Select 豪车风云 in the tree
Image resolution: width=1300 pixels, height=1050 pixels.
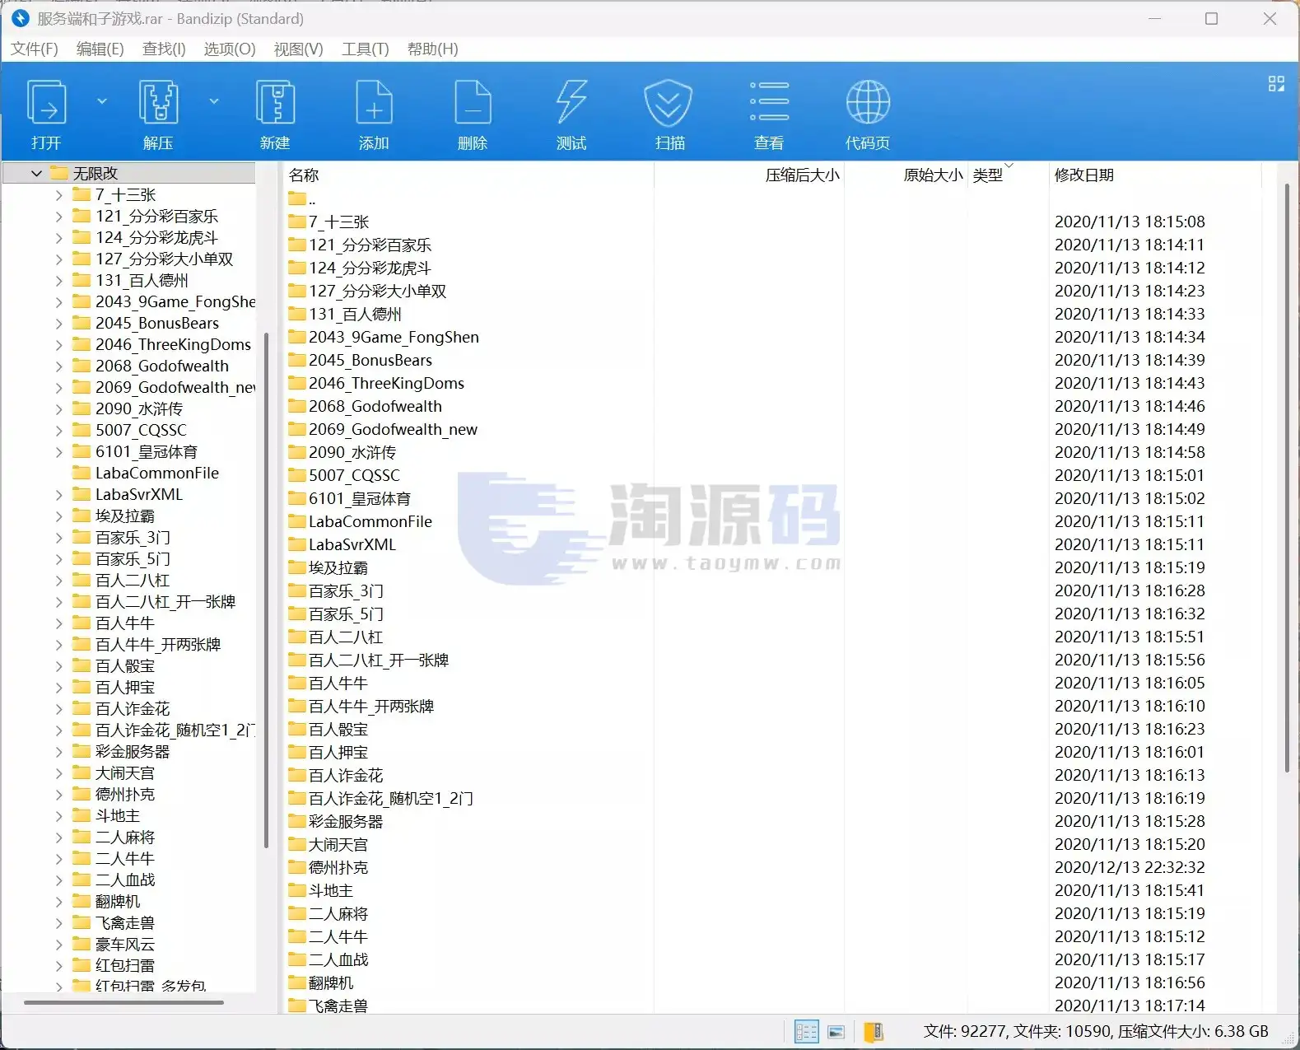tap(125, 945)
